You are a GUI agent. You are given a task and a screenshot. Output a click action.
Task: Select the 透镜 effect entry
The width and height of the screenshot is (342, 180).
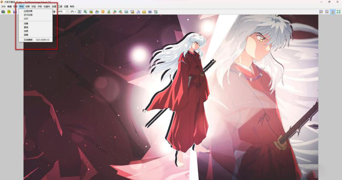[35, 35]
